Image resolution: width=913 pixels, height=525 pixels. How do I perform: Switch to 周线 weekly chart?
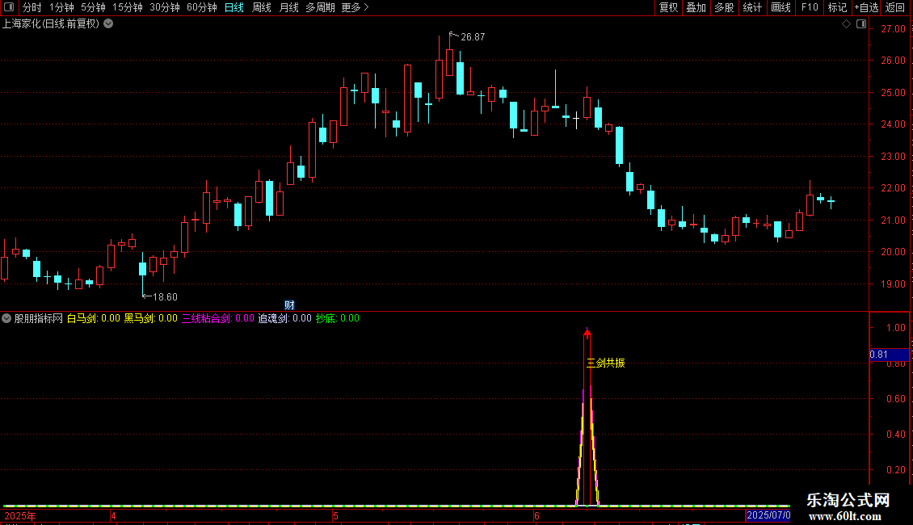(262, 7)
